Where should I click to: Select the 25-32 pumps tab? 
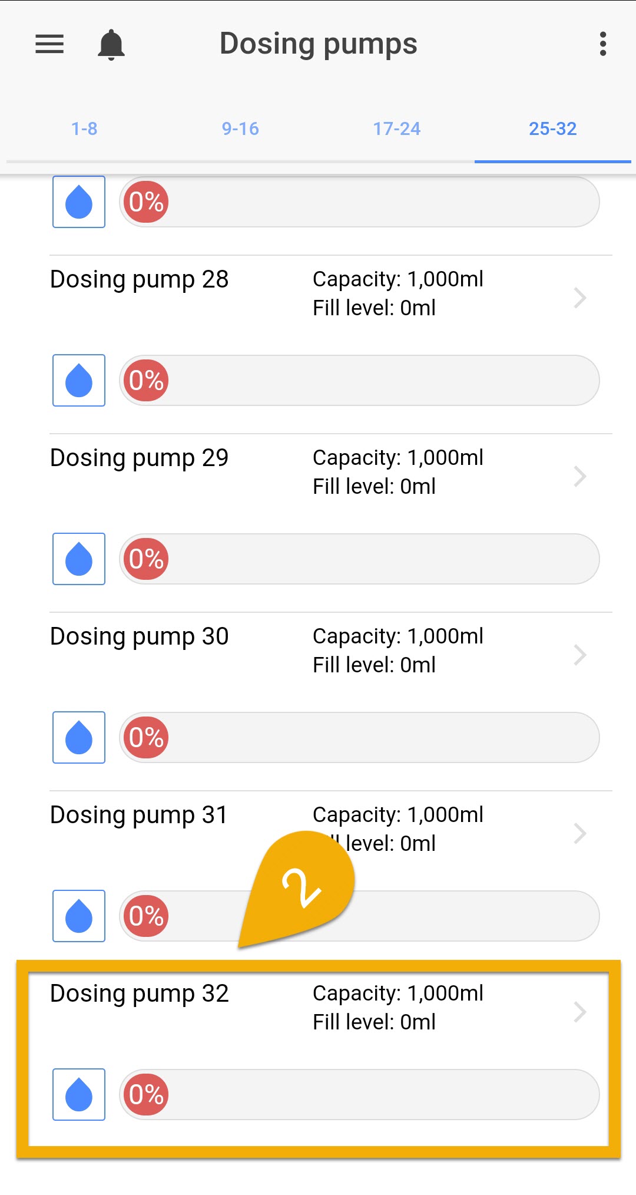tap(552, 128)
